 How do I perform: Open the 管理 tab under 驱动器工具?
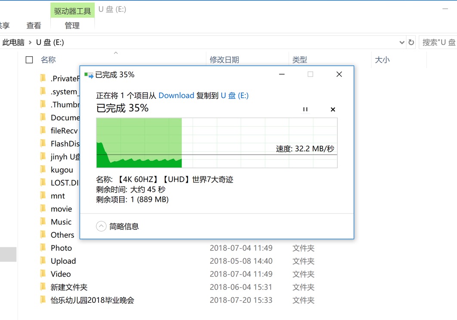72,25
